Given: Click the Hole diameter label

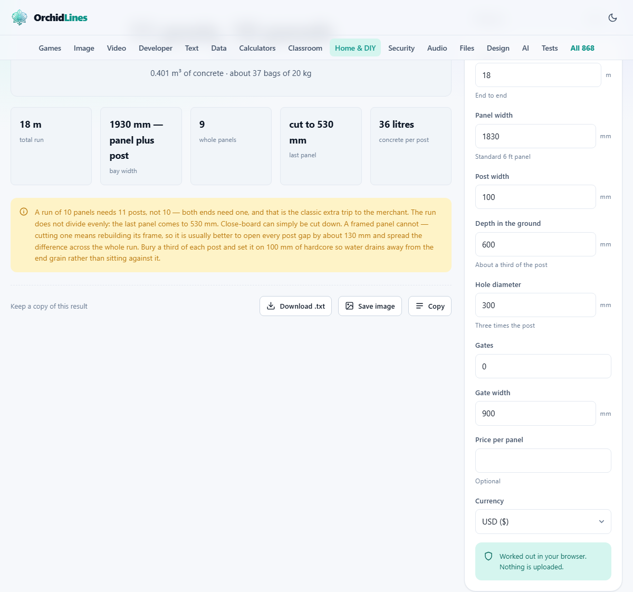Looking at the screenshot, I should pos(498,284).
